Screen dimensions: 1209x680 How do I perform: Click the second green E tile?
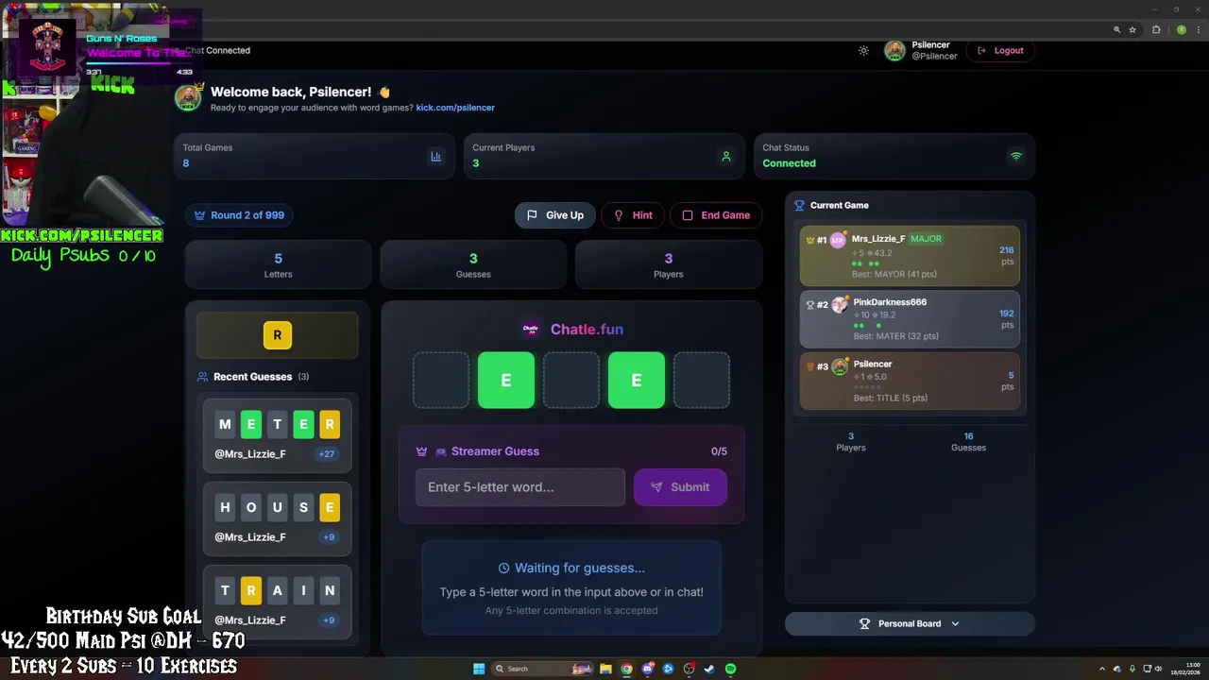(x=636, y=380)
